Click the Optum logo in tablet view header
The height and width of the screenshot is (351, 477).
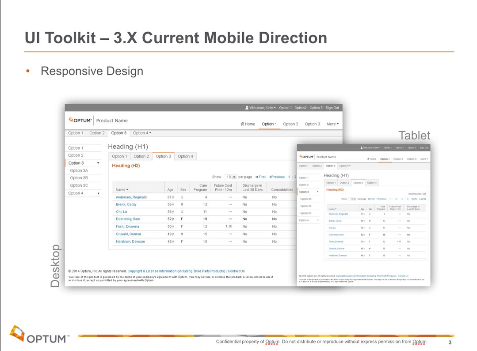[x=307, y=156]
